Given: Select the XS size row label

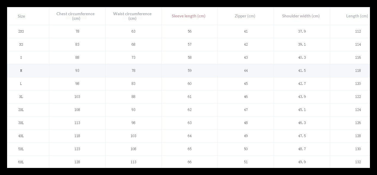Looking at the screenshot, I should pos(21,44).
